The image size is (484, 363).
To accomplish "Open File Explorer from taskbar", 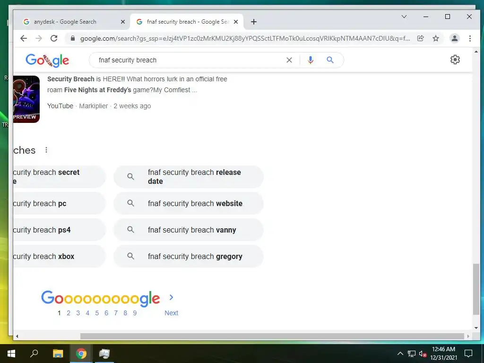I will coord(58,354).
